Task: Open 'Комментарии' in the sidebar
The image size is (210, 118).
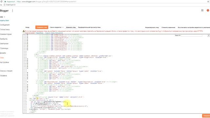Action: [6, 34]
